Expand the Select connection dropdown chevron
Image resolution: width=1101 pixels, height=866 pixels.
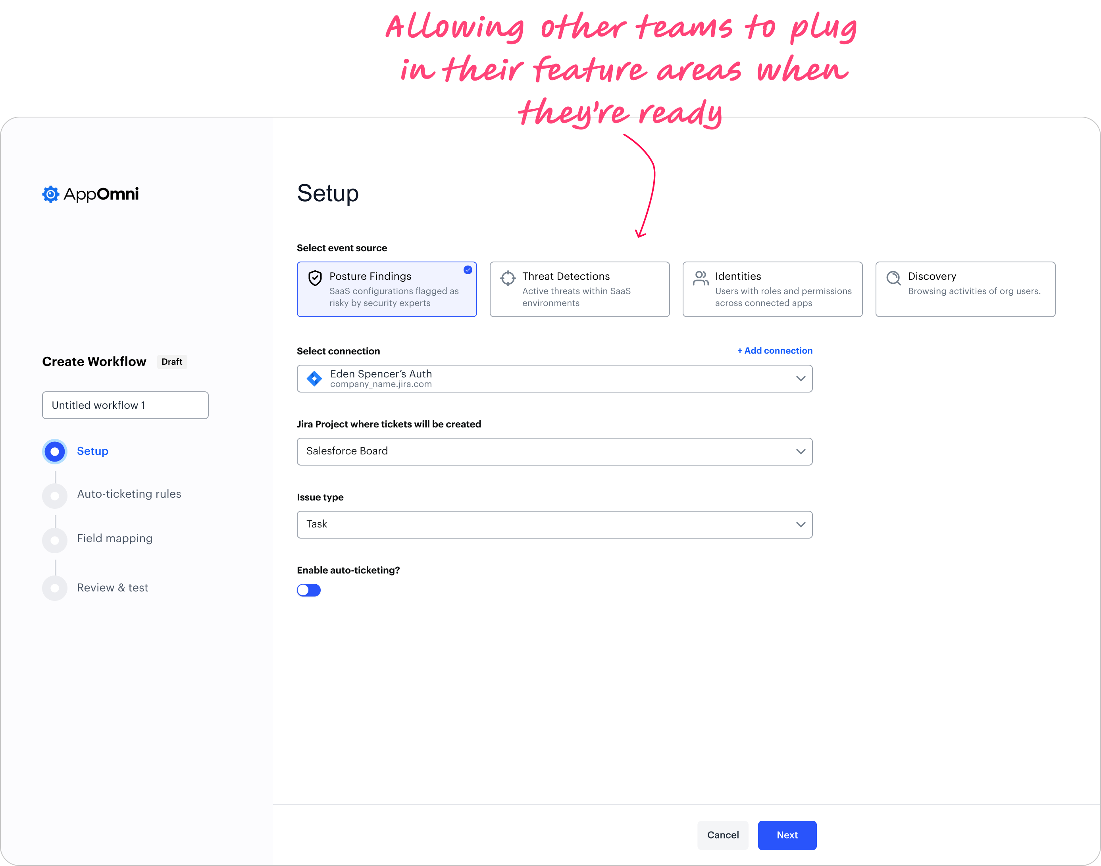point(801,378)
